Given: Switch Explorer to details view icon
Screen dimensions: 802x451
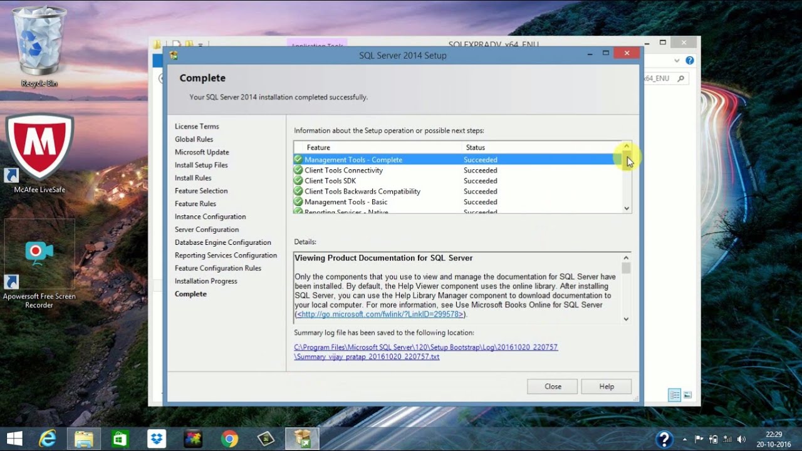Looking at the screenshot, I should tap(675, 395).
